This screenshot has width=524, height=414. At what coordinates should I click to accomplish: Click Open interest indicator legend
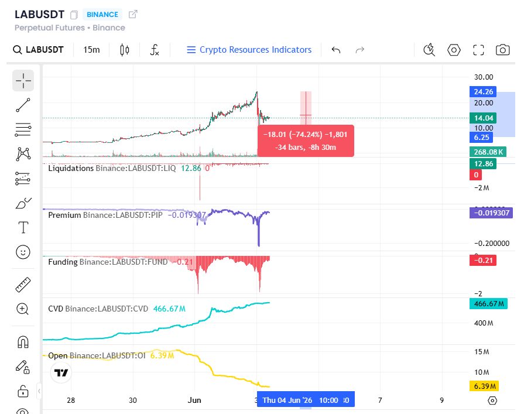[97, 355]
